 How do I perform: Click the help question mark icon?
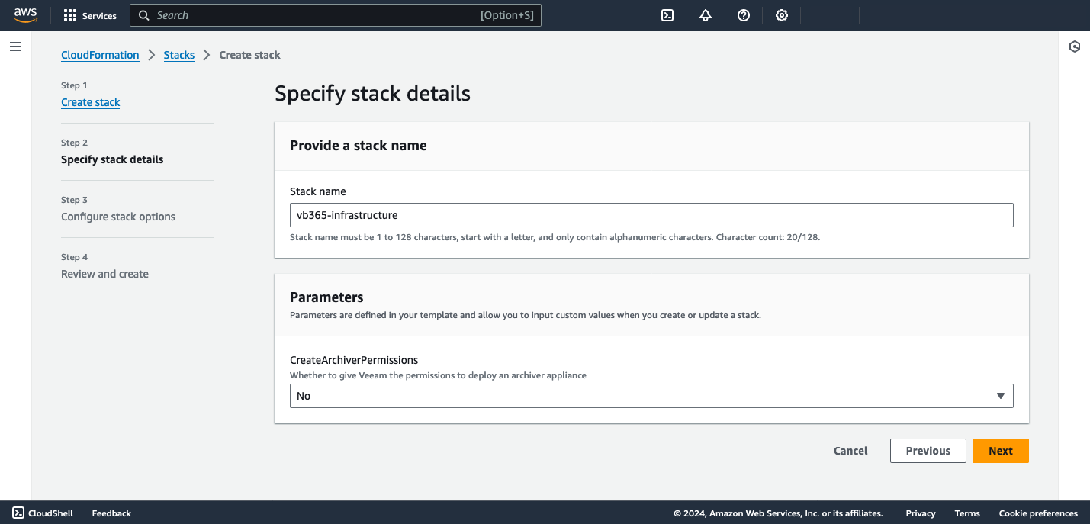[x=743, y=14]
